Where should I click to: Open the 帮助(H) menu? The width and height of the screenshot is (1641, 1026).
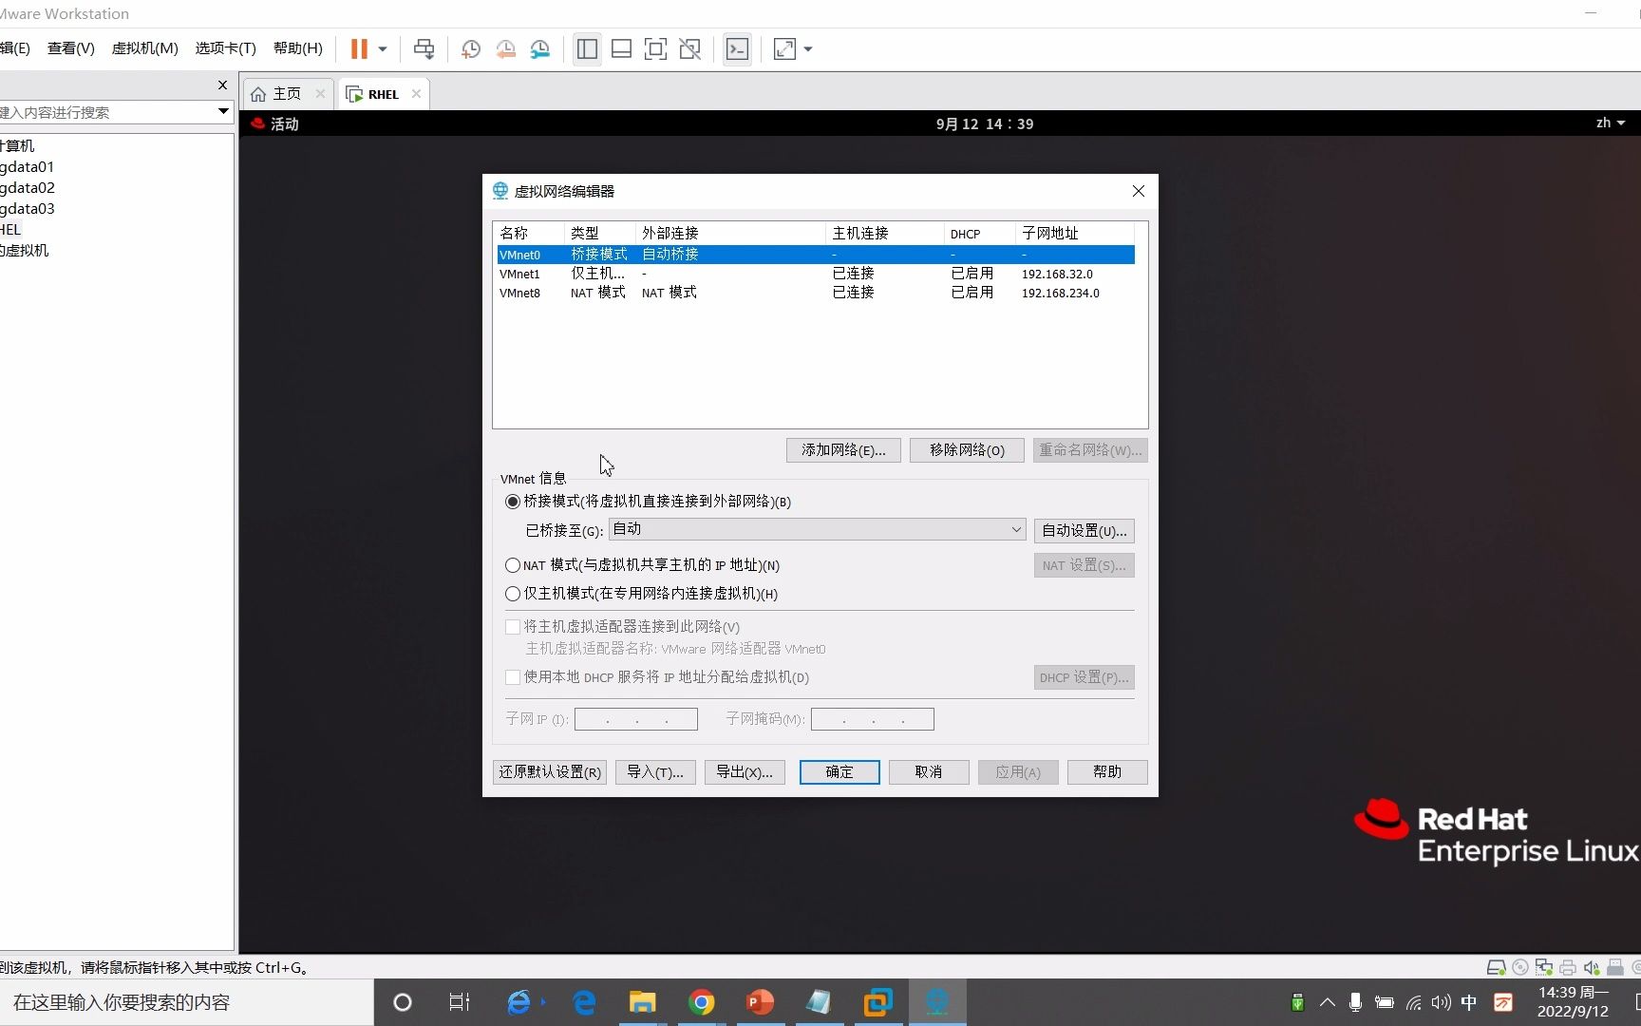pyautogui.click(x=298, y=48)
